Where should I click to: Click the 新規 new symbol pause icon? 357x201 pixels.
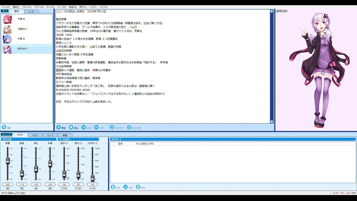[x=113, y=187]
